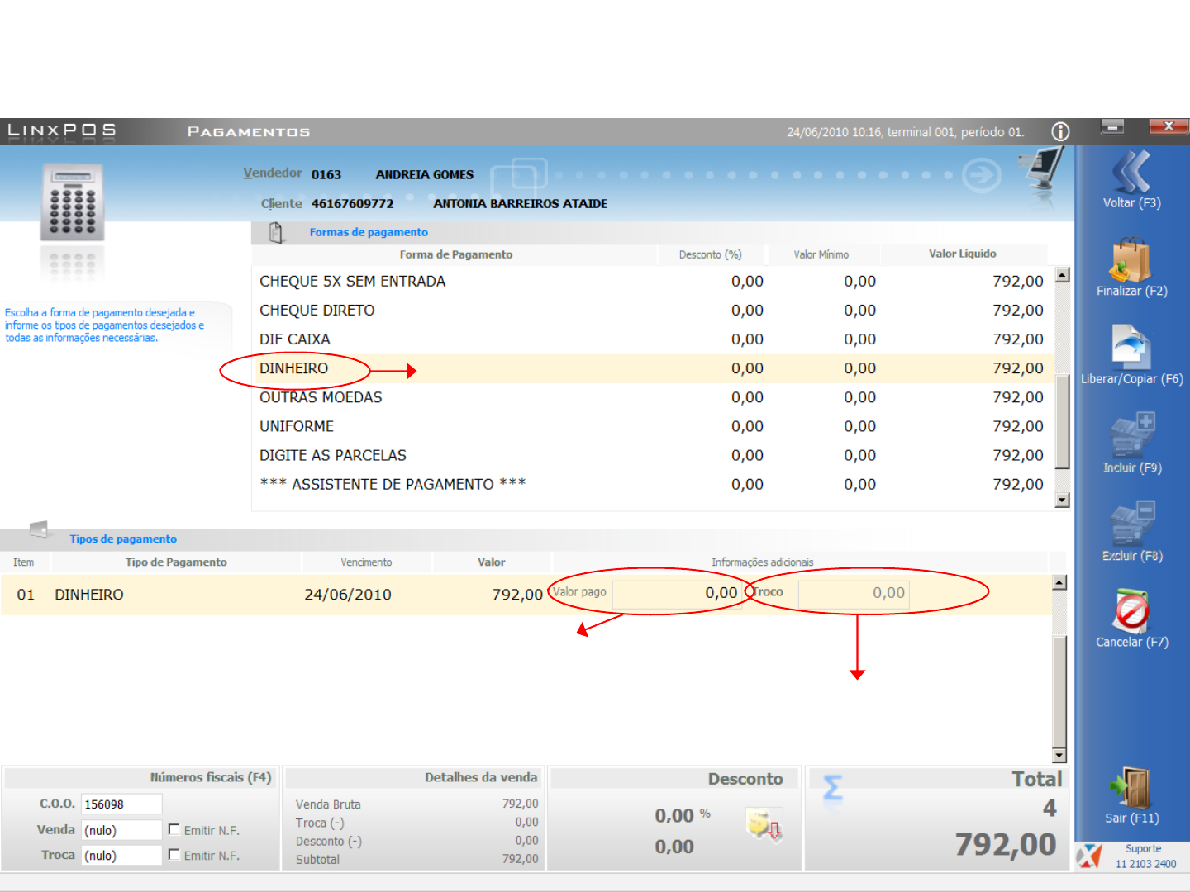Click the Valor Líquido column header
1190x892 pixels.
coord(963,254)
